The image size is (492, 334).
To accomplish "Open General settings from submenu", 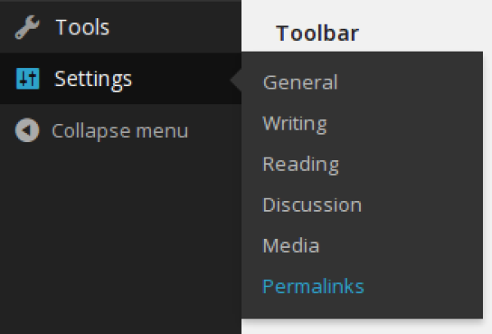I will pyautogui.click(x=300, y=82).
